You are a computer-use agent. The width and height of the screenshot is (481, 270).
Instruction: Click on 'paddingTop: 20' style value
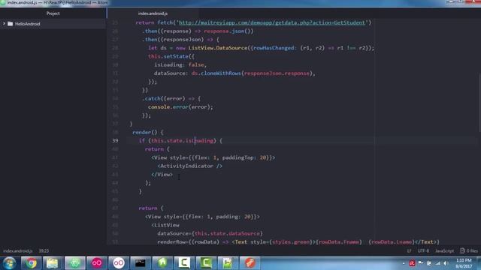point(244,157)
